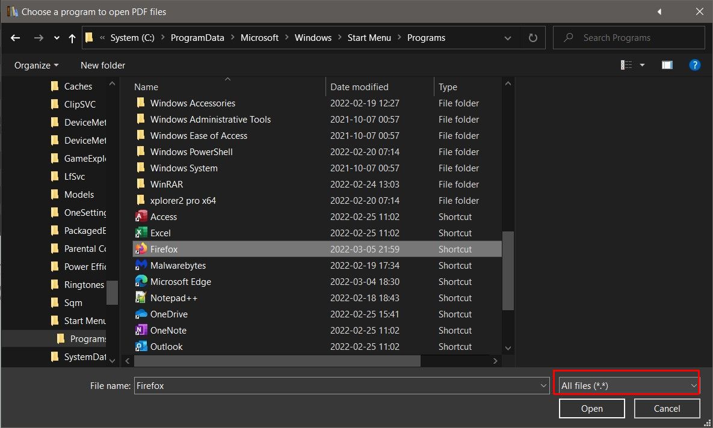Image resolution: width=713 pixels, height=428 pixels.
Task: Click the navigation tree scroll-down arrow
Action: 113,361
